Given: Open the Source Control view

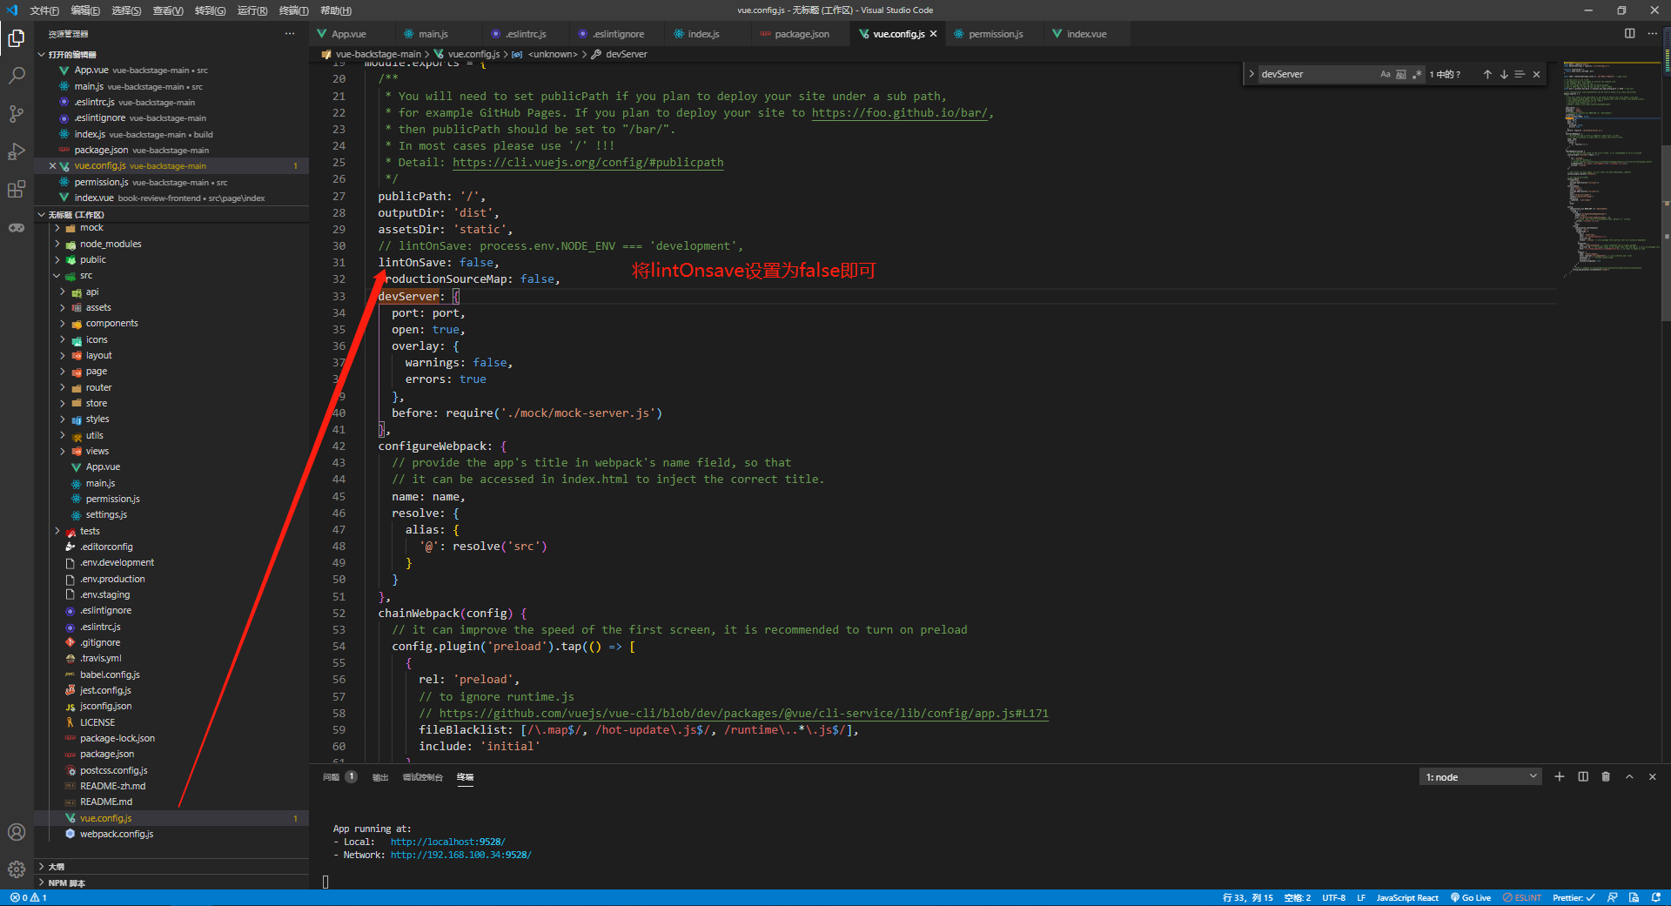Looking at the screenshot, I should 17,114.
